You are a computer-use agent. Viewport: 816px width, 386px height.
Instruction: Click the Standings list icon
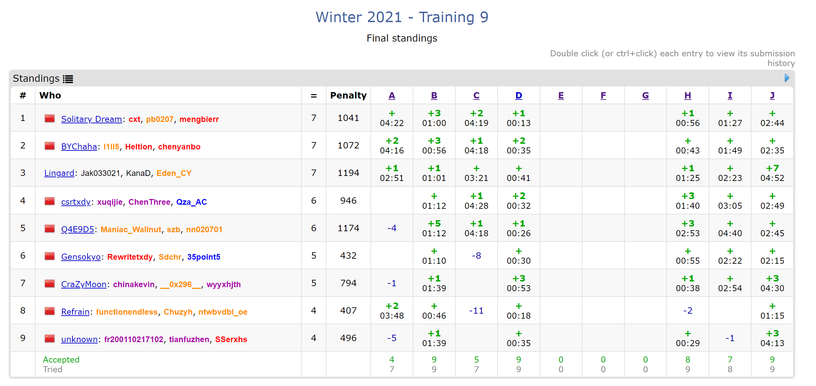click(68, 79)
